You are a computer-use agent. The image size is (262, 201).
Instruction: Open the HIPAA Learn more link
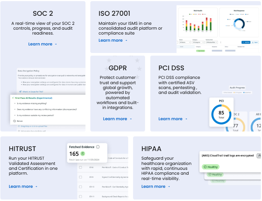point(156,186)
